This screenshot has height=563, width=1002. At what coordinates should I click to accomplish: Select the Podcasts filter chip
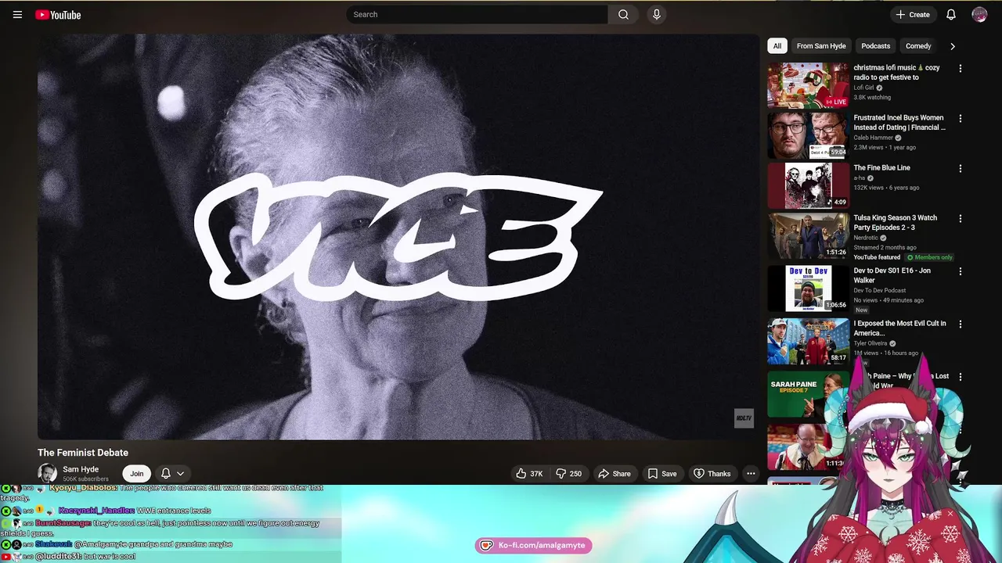tap(875, 46)
